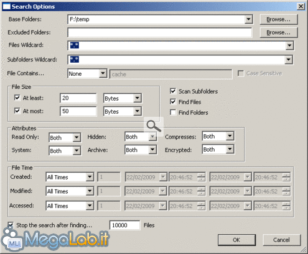This screenshot has height=254, width=308.
Task: Click Browse next to Base Folders
Action: [279, 19]
